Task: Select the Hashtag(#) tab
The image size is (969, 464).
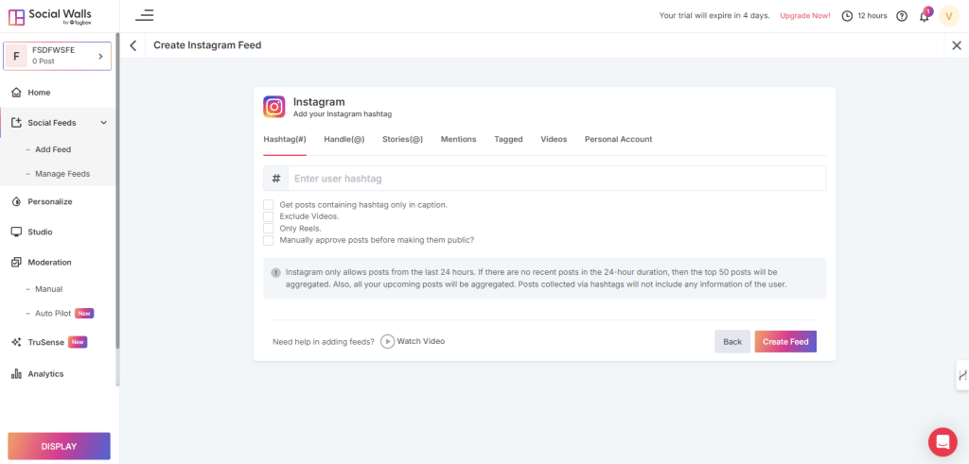Action: (285, 140)
